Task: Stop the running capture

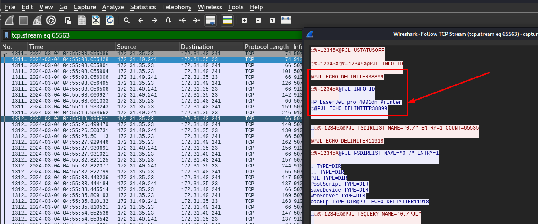Action: 23,20
